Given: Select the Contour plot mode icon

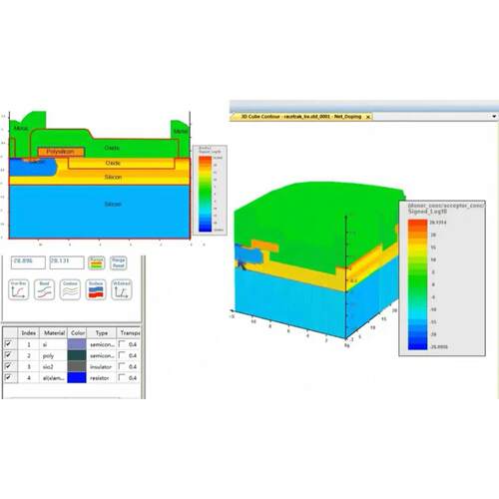Looking at the screenshot, I should pos(70,289).
